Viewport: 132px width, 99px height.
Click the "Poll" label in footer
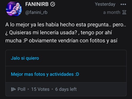point(21,89)
